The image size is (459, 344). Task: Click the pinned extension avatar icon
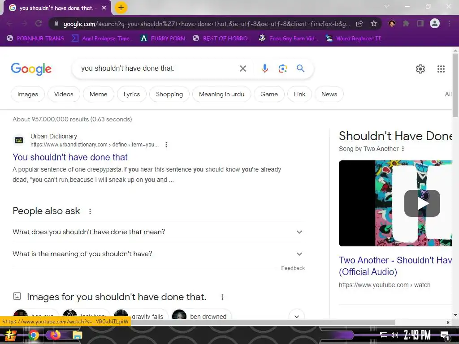click(x=392, y=23)
